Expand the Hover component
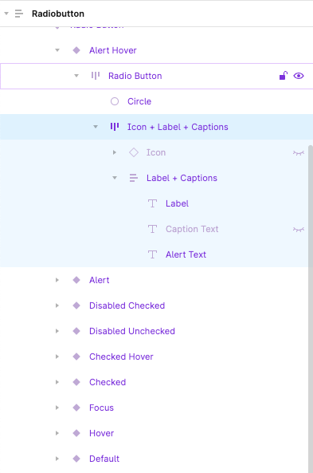Screen dimensions: 313x473 pos(57,433)
